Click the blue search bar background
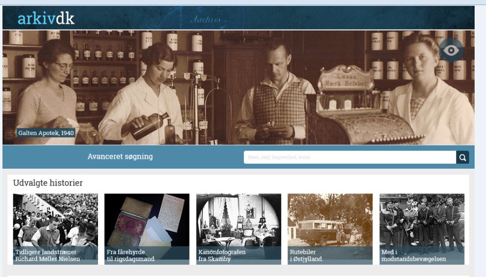The image size is (486, 277). coord(198,157)
